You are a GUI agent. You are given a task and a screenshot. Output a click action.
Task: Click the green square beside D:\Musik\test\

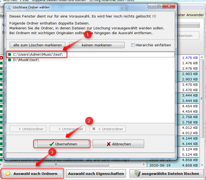click(10, 60)
